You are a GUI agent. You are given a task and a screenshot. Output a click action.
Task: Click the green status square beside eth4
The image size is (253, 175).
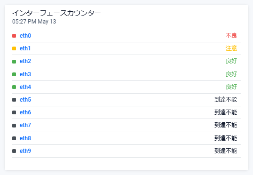(14, 87)
